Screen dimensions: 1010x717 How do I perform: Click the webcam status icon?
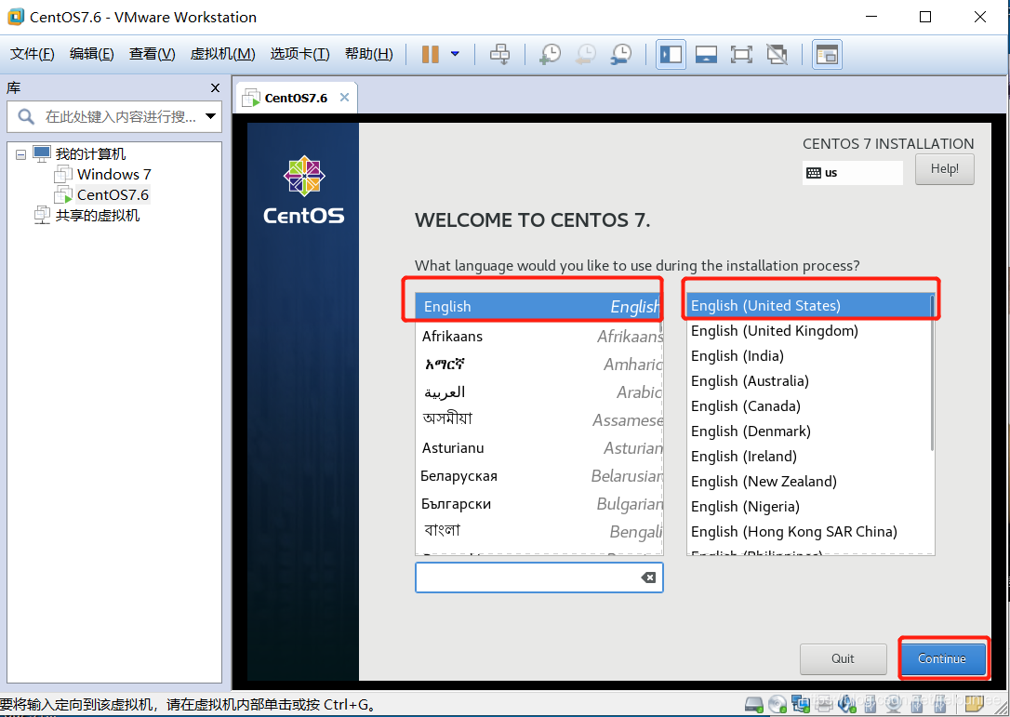tap(894, 704)
